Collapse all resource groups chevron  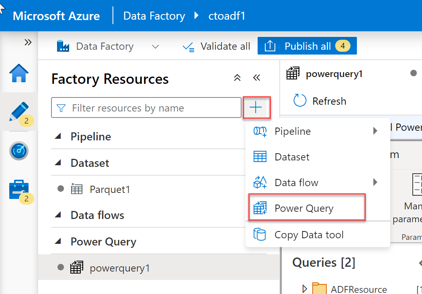tap(238, 78)
